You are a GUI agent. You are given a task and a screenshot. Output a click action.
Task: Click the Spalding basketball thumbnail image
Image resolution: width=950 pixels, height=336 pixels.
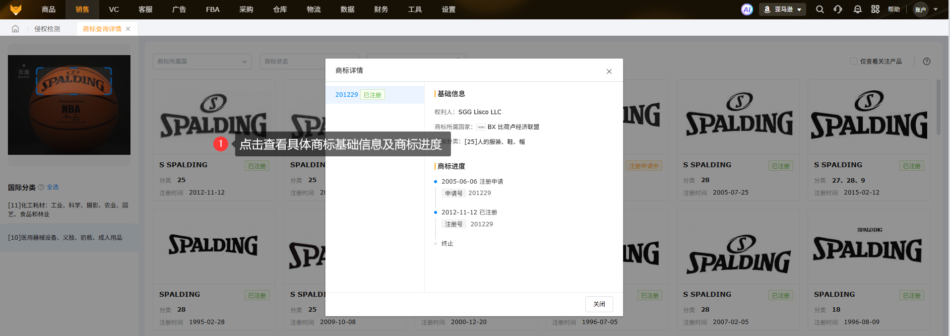tap(69, 105)
